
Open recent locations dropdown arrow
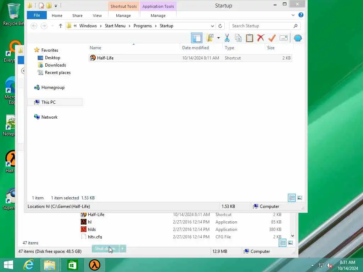click(52, 26)
